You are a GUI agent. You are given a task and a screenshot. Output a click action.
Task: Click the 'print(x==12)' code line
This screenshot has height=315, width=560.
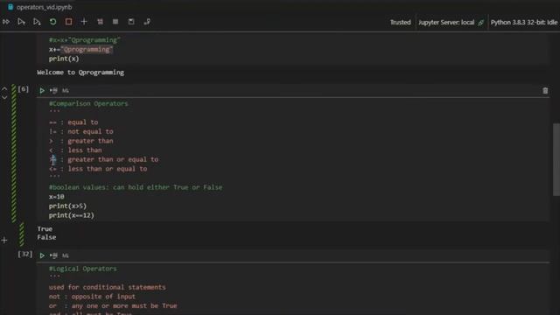click(x=72, y=215)
